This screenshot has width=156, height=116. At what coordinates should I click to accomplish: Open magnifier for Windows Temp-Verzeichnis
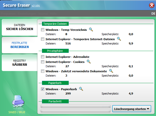tap(91, 30)
